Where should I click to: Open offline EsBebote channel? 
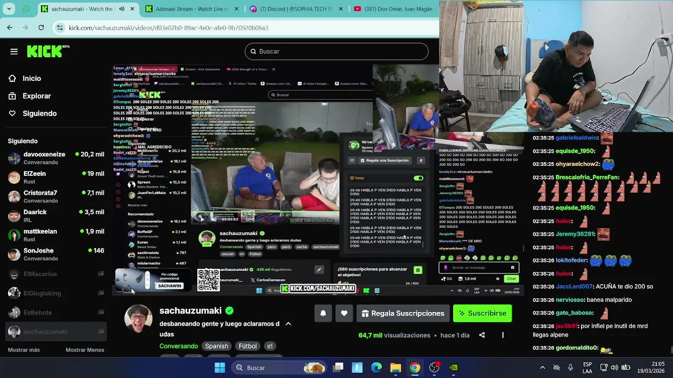click(56, 312)
